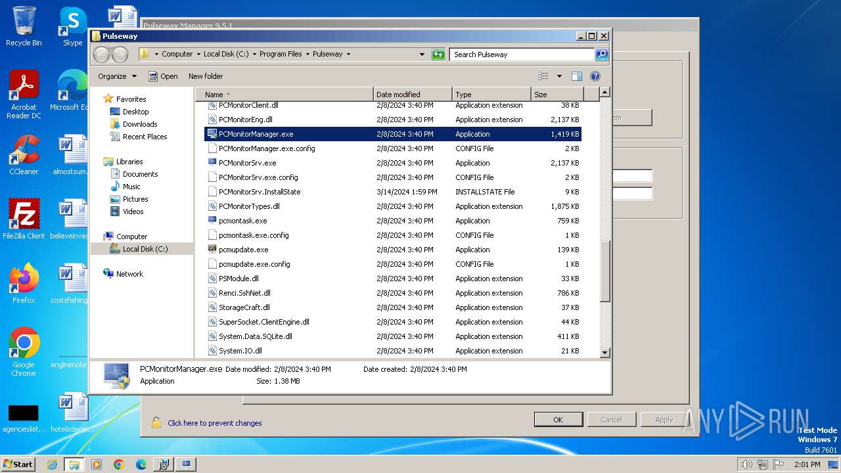Open the Videos library

click(x=133, y=212)
